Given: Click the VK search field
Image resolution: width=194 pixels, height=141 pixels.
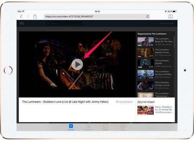Looking at the screenshot, I should 64,23.
